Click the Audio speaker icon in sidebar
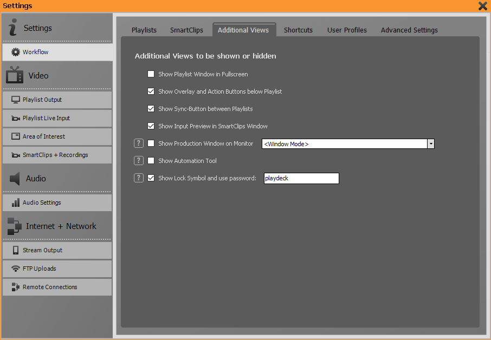 [15, 178]
